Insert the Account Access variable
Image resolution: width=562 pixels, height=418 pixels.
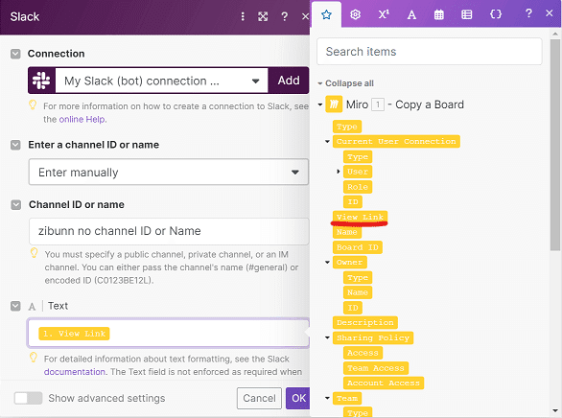pos(384,383)
